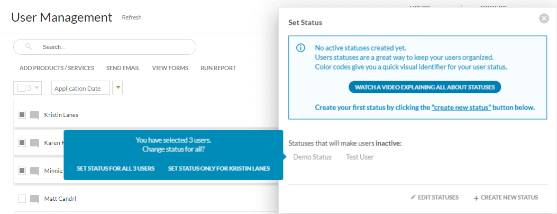Click the green filter arrow icon

click(x=117, y=88)
